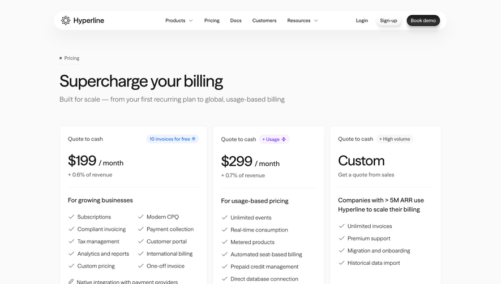This screenshot has width=501, height=284.
Task: Open the Docs page
Action: point(236,20)
